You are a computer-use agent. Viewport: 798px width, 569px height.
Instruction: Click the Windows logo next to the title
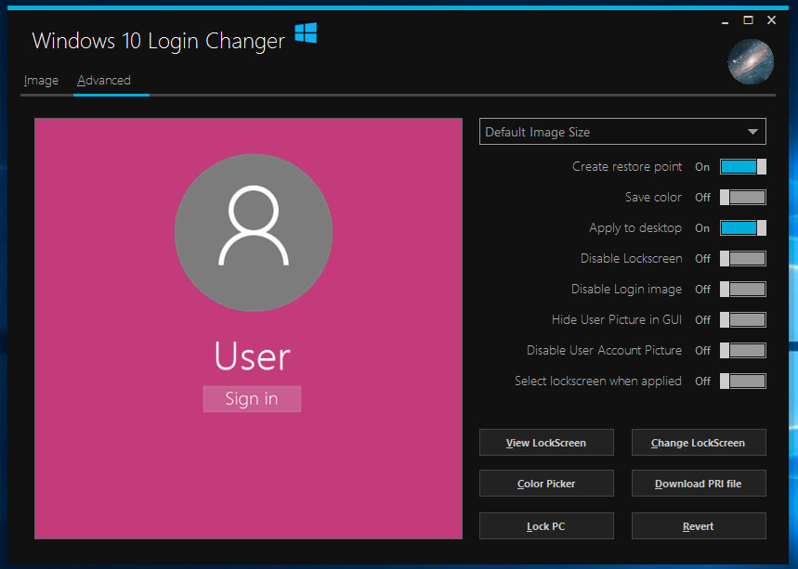[306, 33]
